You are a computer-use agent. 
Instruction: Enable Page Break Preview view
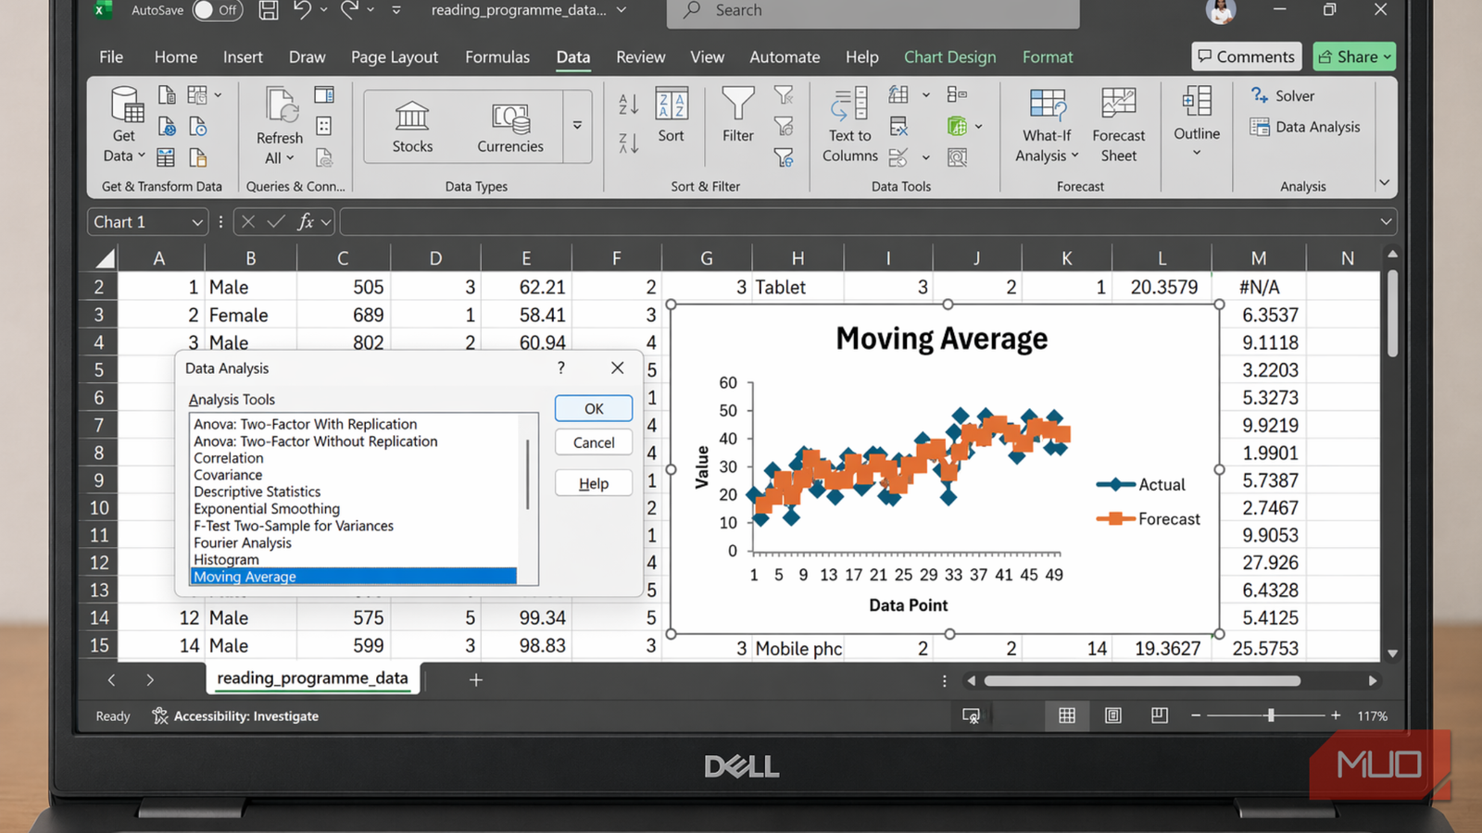pos(1158,715)
